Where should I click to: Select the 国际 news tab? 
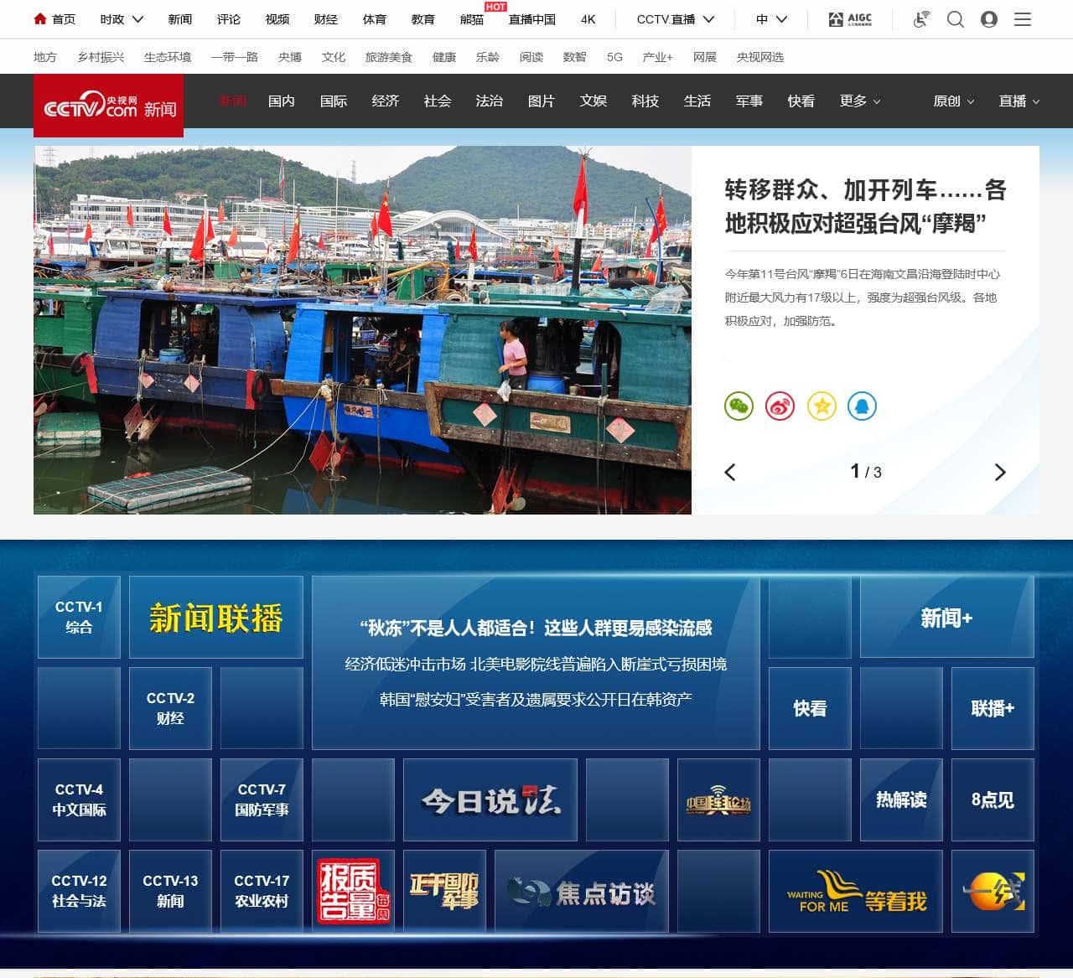point(334,101)
